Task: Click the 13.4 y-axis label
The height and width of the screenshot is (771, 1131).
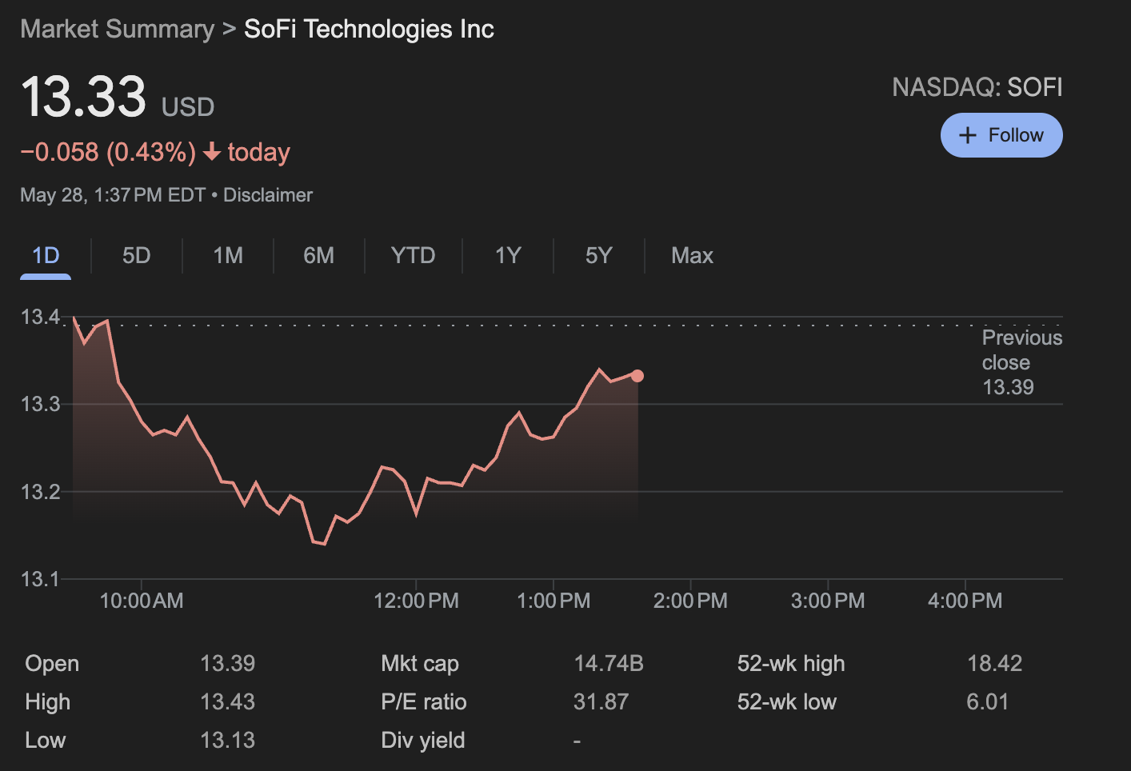Action: (x=40, y=317)
